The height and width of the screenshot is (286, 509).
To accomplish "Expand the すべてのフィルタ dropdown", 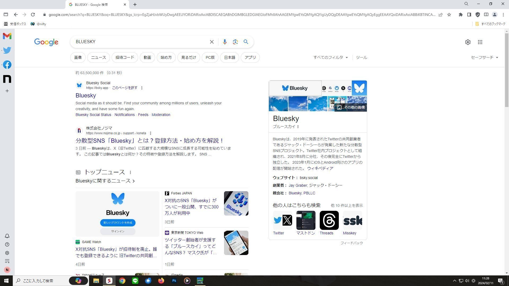I will (330, 57).
